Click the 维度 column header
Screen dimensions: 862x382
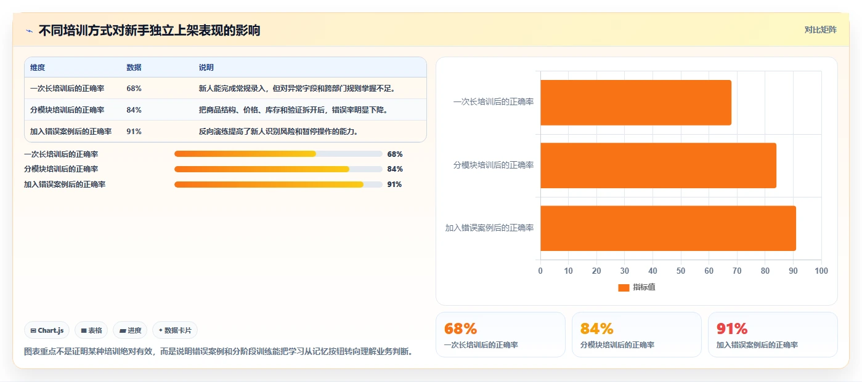click(x=38, y=68)
